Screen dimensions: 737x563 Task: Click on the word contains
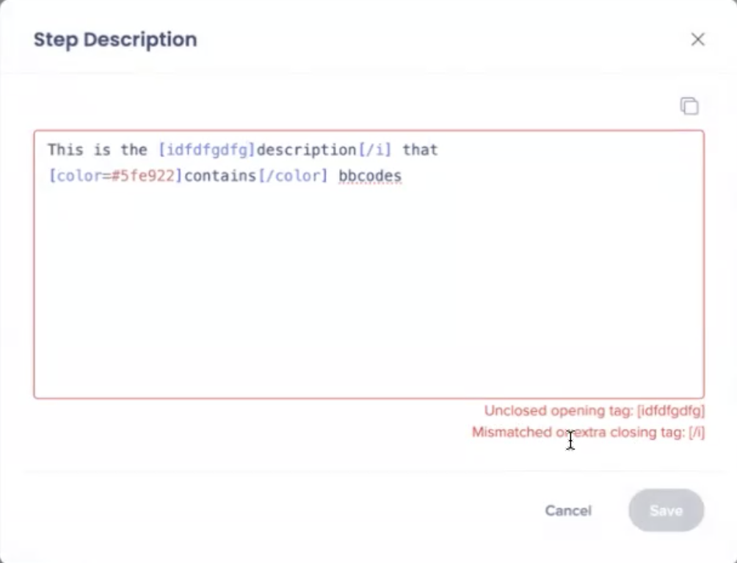[x=221, y=177]
